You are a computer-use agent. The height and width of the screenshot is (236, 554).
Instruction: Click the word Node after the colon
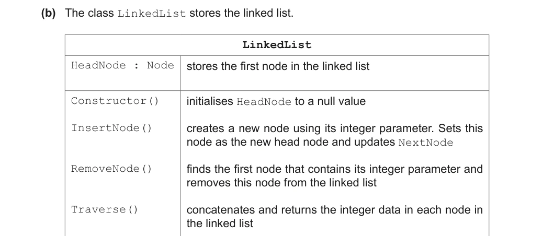click(x=161, y=66)
